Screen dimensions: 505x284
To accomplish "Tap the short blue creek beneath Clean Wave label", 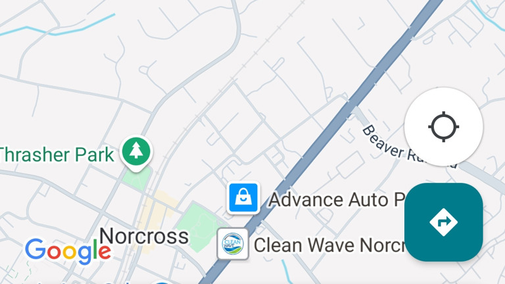I will [286, 272].
